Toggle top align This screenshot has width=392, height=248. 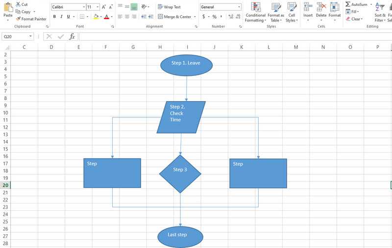pyautogui.click(x=120, y=7)
